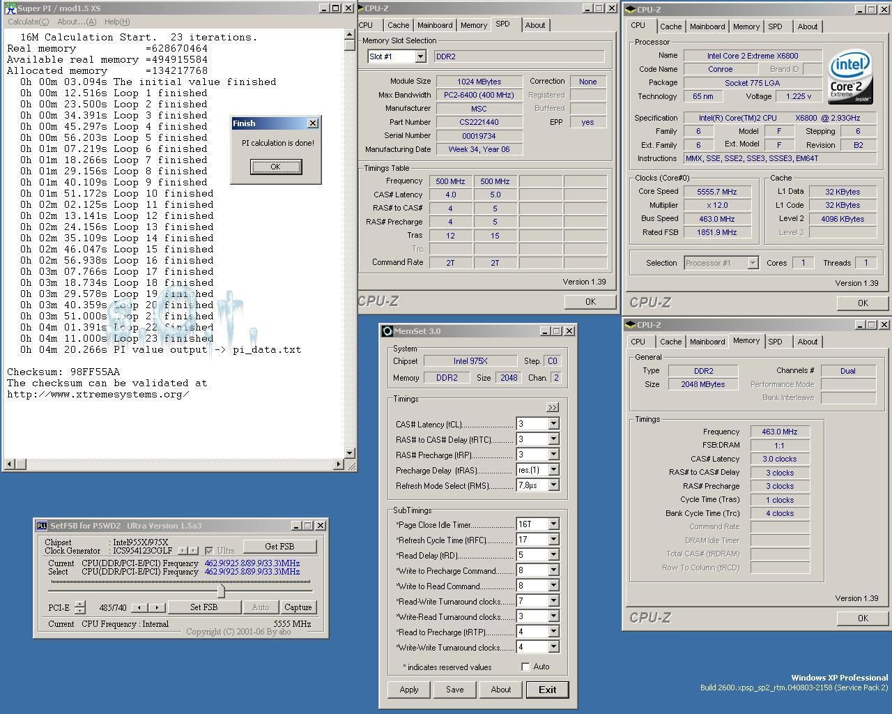Open the Help menu in Super PI
The image size is (892, 714).
pos(116,22)
